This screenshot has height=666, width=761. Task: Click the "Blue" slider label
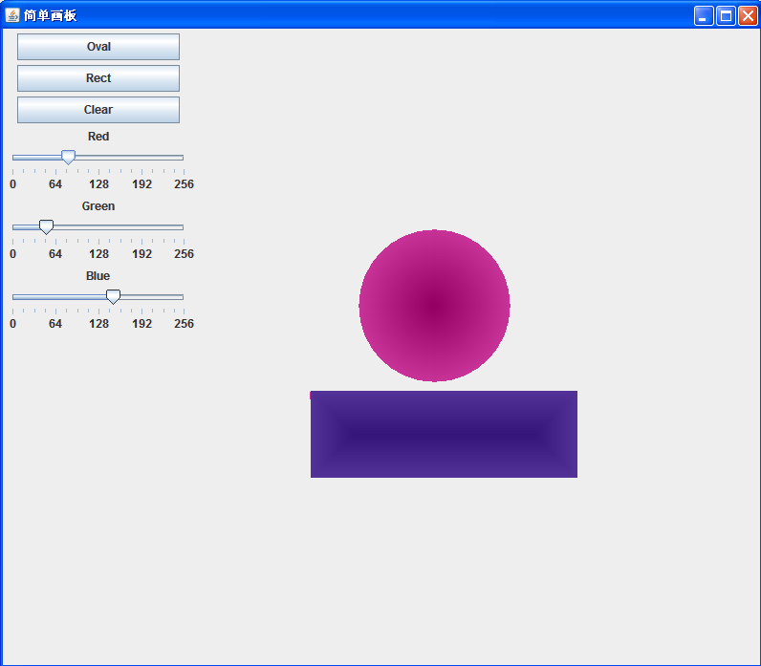tap(98, 276)
